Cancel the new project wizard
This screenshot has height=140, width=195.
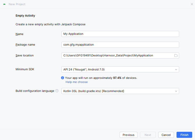166,135
